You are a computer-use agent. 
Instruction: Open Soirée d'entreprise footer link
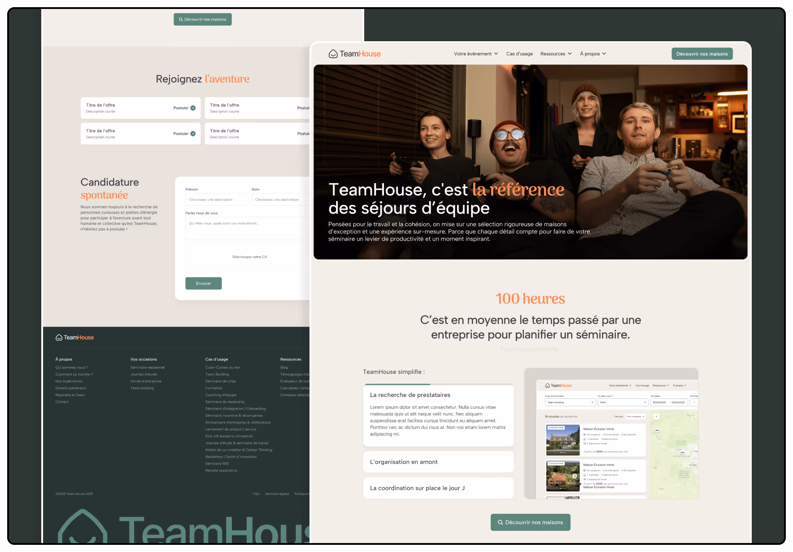click(146, 381)
